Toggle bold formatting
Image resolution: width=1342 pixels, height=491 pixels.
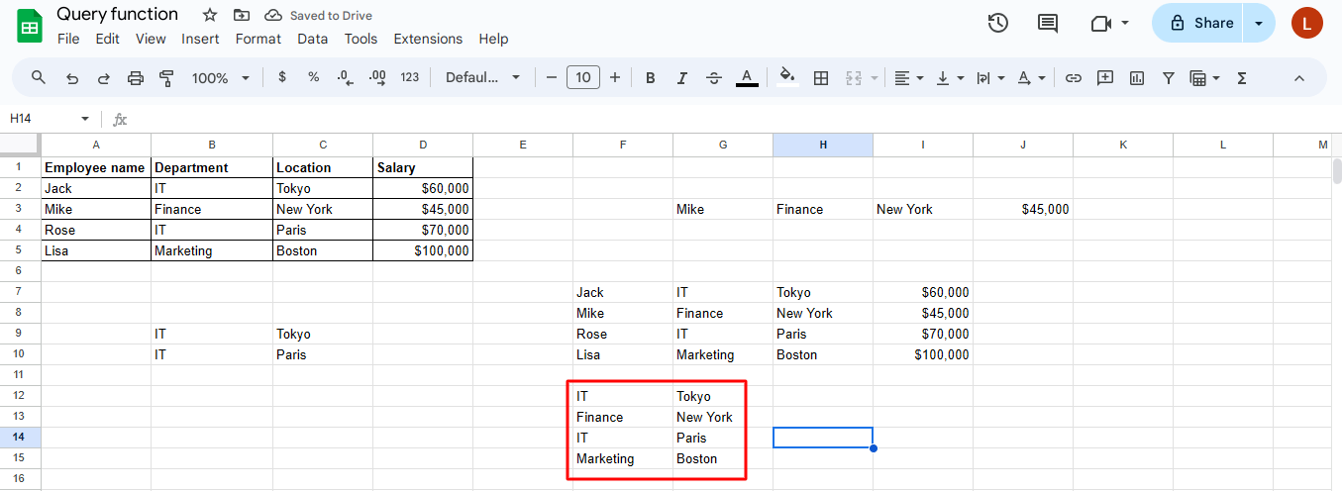[x=650, y=77]
